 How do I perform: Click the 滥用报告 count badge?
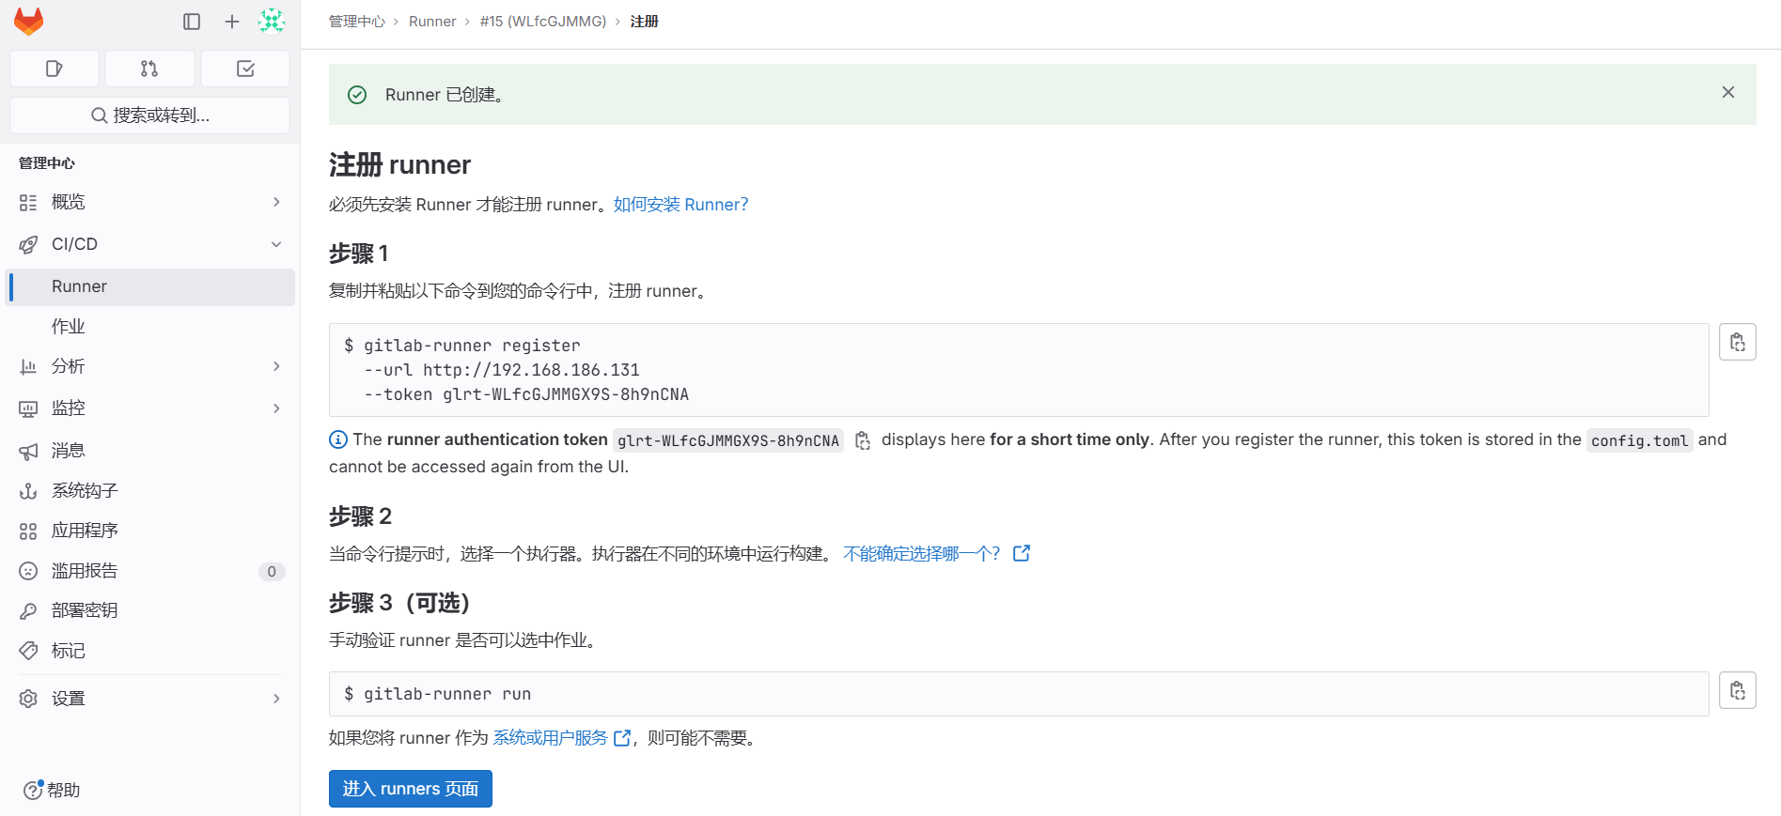[272, 571]
